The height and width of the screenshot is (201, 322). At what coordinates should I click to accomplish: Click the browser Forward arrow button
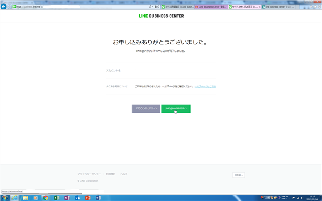click(x=10, y=7)
